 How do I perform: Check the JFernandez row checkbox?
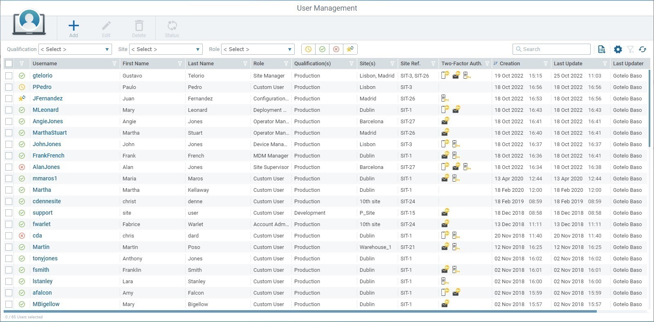click(x=9, y=98)
